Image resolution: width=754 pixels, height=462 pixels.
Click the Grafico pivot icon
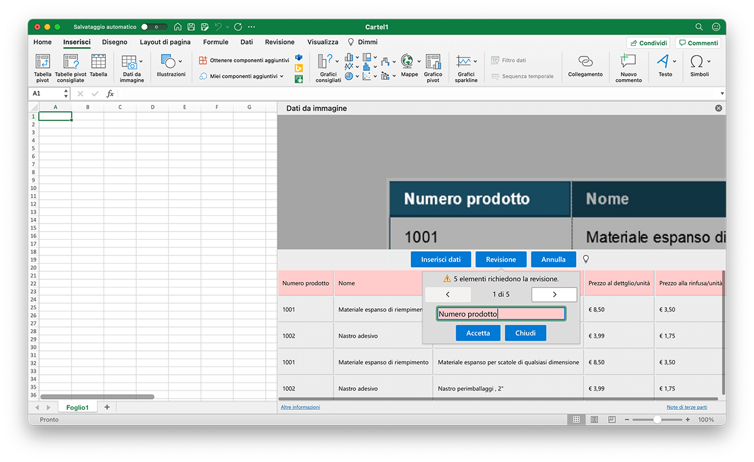433,62
